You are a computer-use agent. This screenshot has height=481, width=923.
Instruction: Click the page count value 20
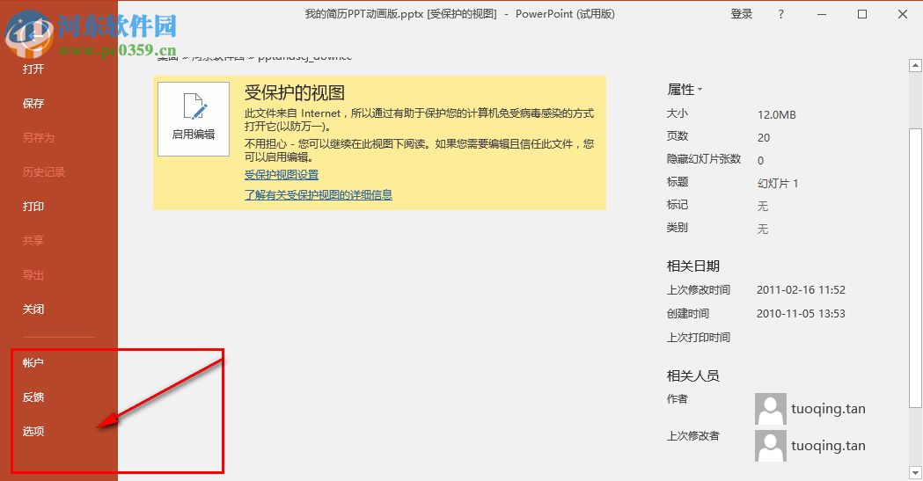coord(764,137)
